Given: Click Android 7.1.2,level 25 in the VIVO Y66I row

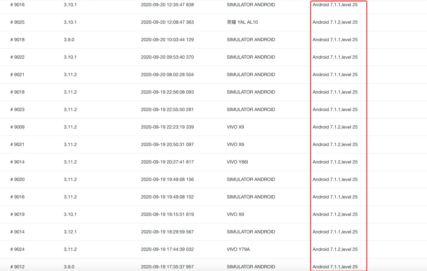Looking at the screenshot, I should tap(335, 162).
